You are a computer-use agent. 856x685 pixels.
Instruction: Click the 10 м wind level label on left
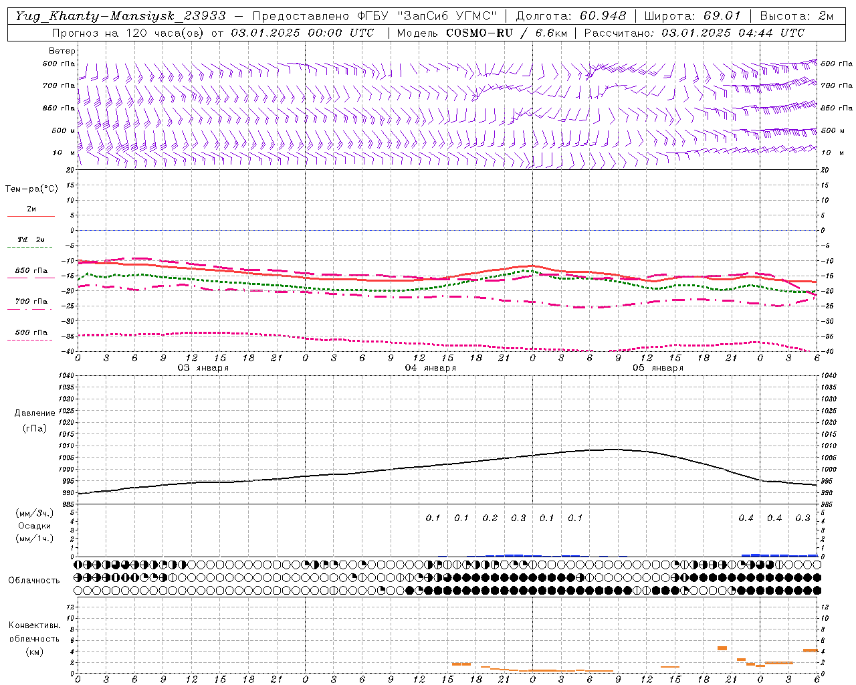point(64,153)
